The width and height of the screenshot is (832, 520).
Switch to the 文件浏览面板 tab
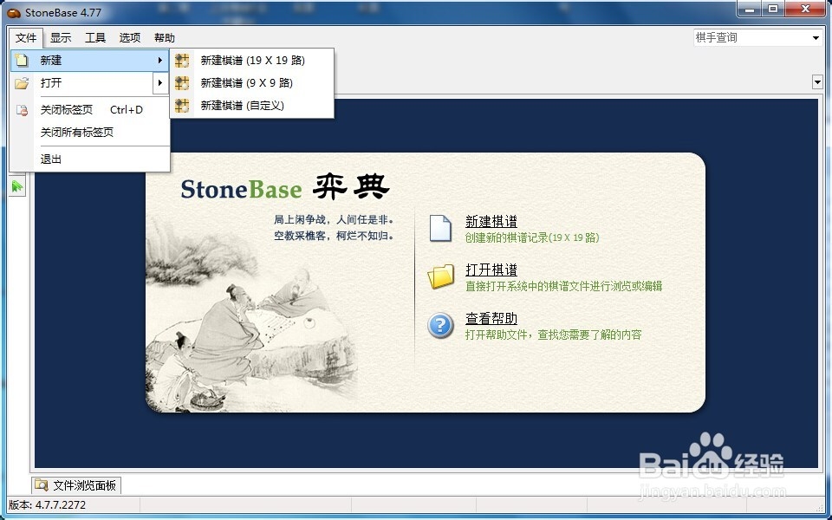coord(76,485)
